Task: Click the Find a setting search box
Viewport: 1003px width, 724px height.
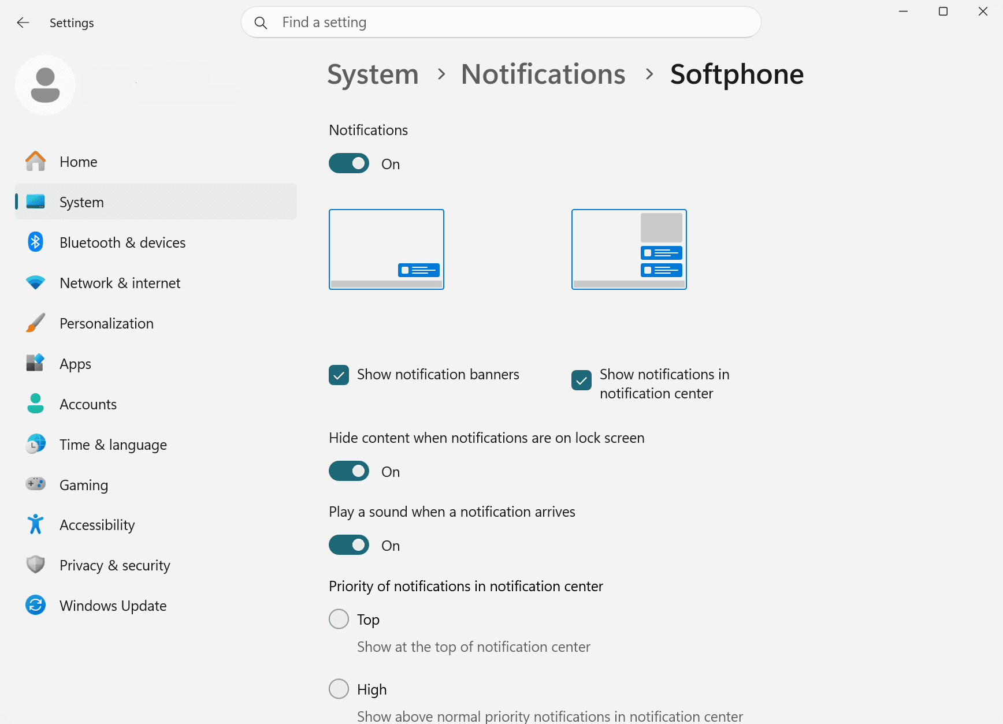Action: click(x=501, y=23)
